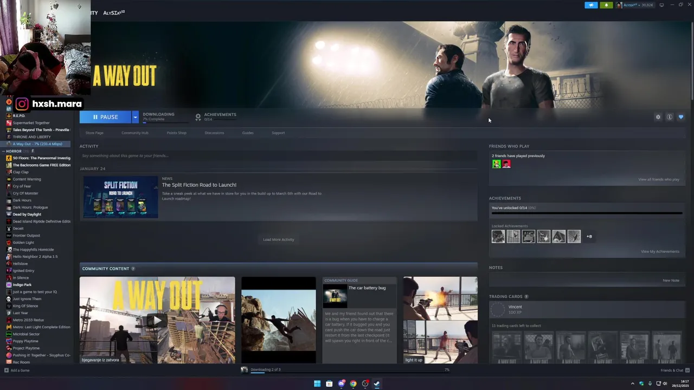Screen dimensions: 694x390
Task: Select Supermarket Together in library
Action: click(x=31, y=123)
